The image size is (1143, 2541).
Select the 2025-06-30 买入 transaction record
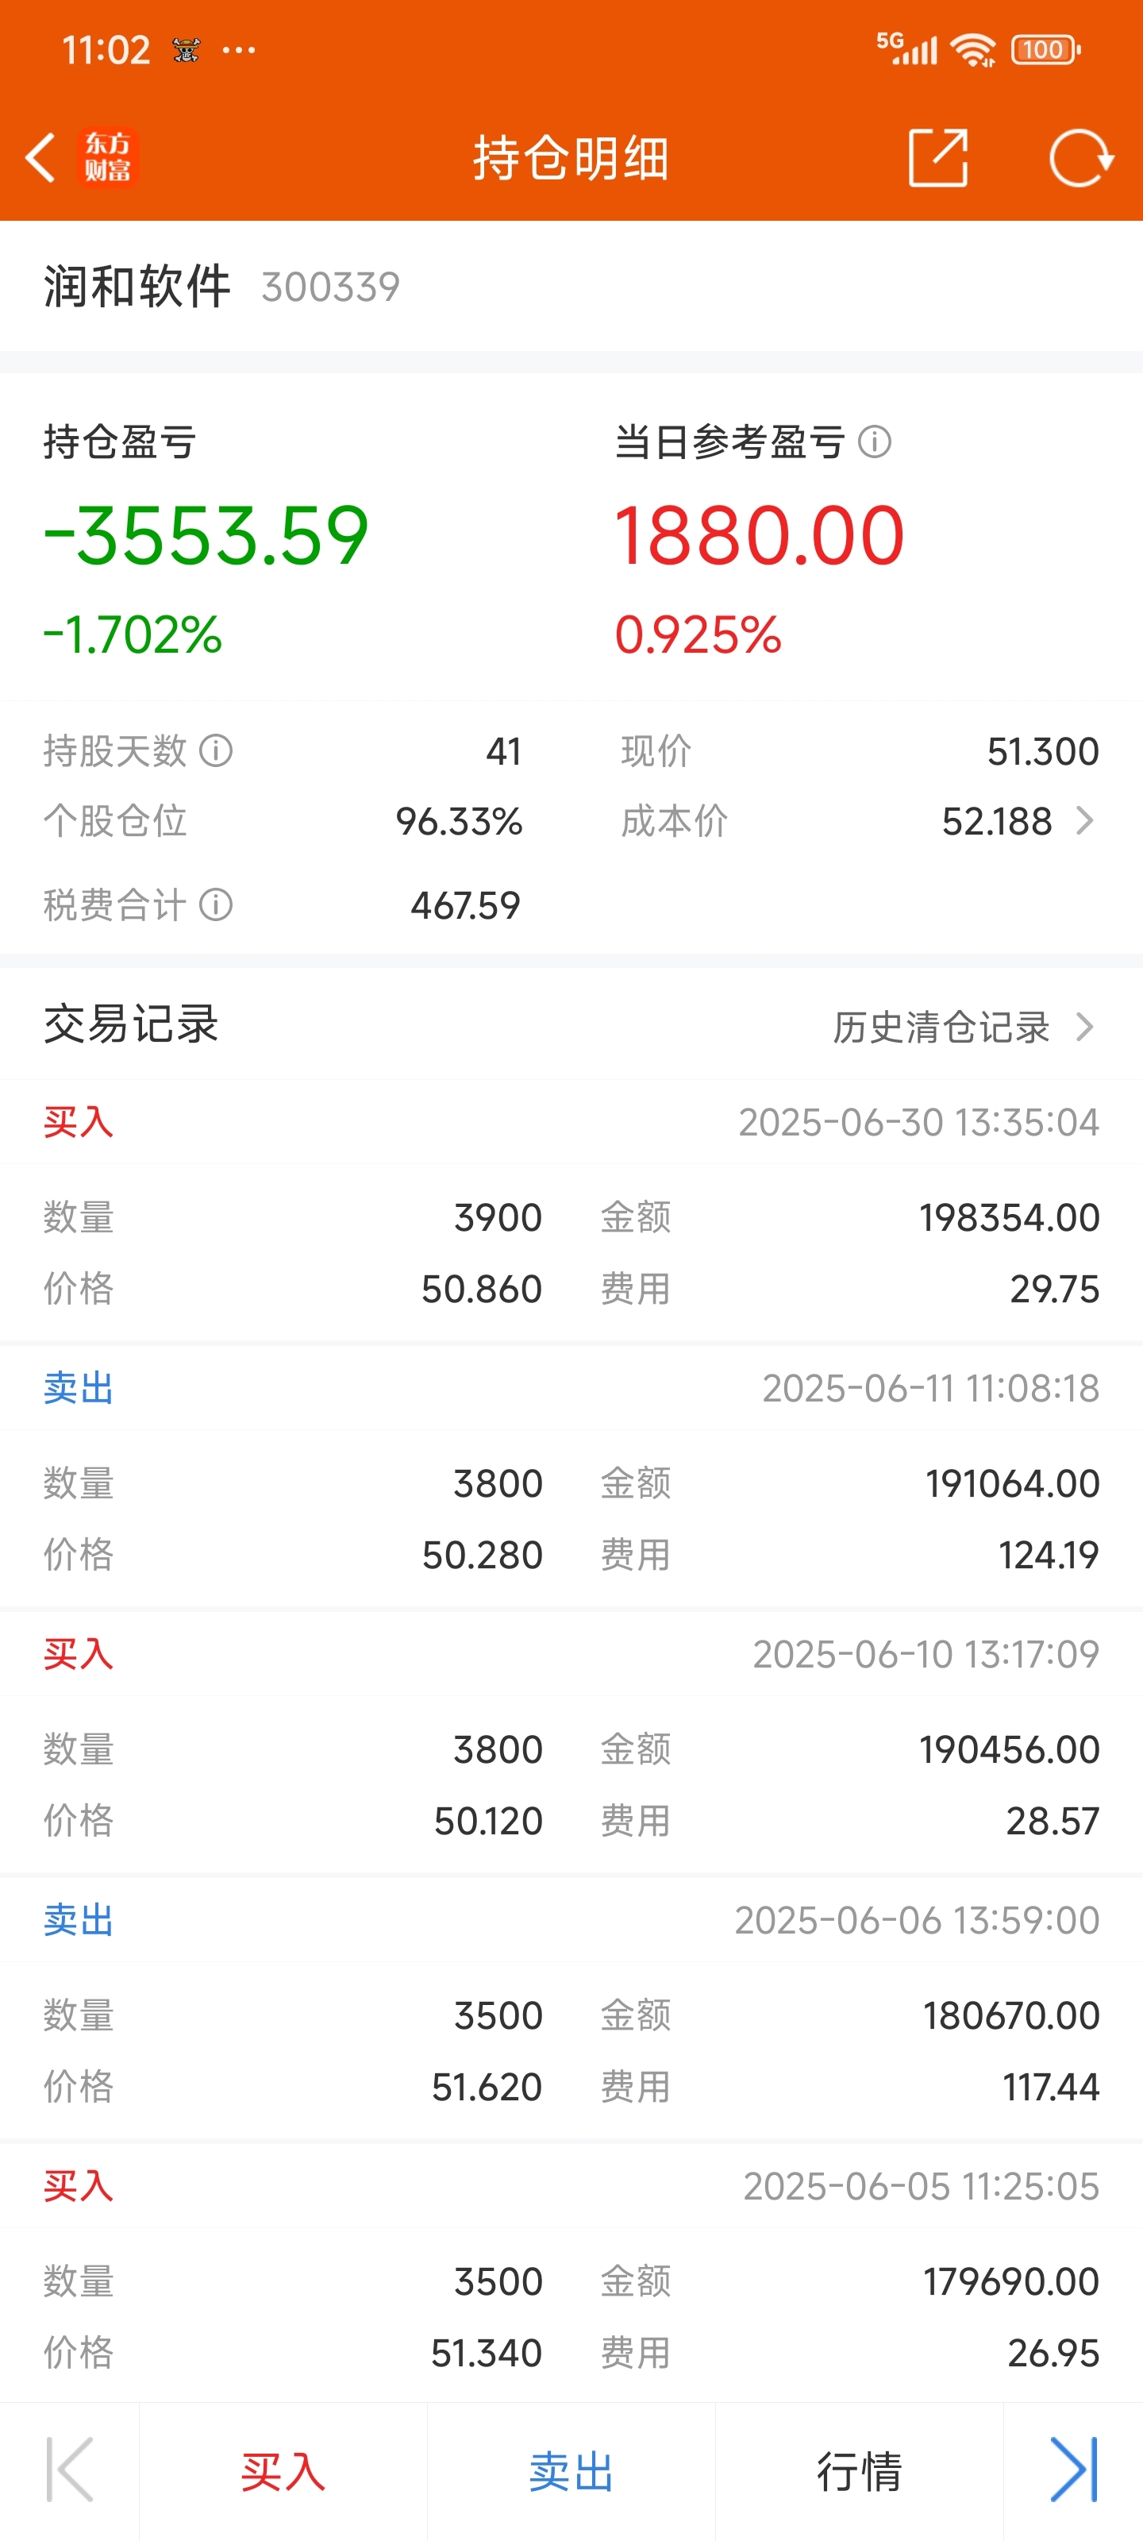coord(571,1210)
